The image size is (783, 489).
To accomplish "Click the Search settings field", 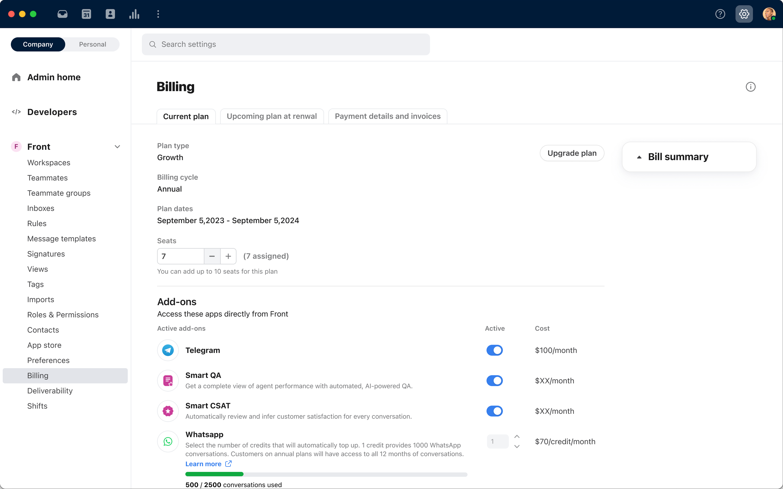I will point(286,44).
